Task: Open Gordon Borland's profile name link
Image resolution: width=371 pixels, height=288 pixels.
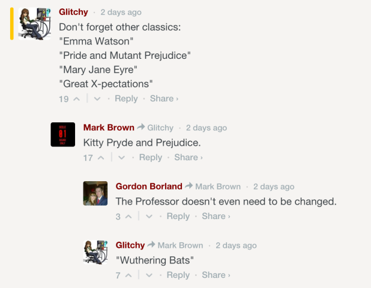Action: (x=149, y=186)
